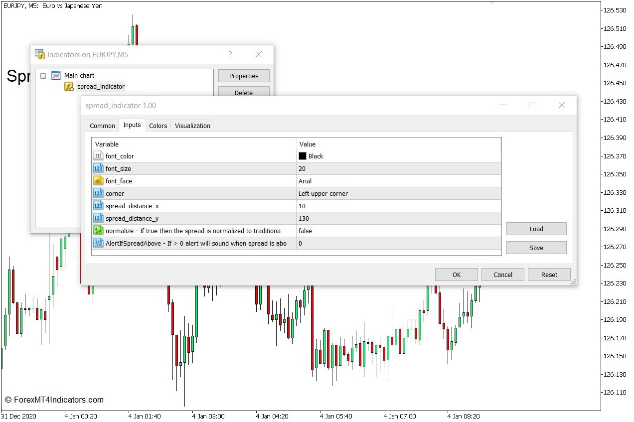Click the AlertIfSpreadAbove double type icon

98,243
